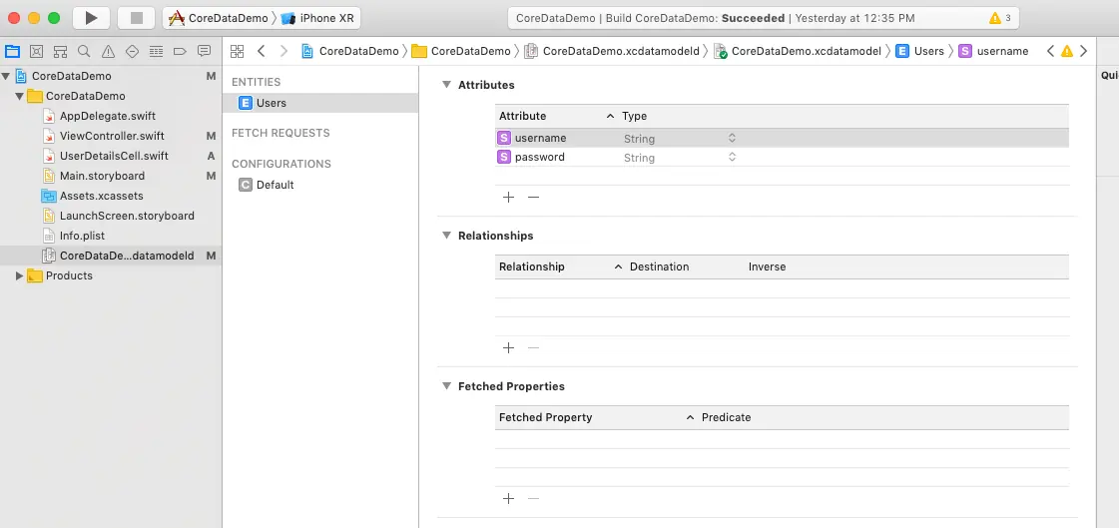1119x528 pixels.
Task: Open the related items grid menu
Action: (237, 51)
